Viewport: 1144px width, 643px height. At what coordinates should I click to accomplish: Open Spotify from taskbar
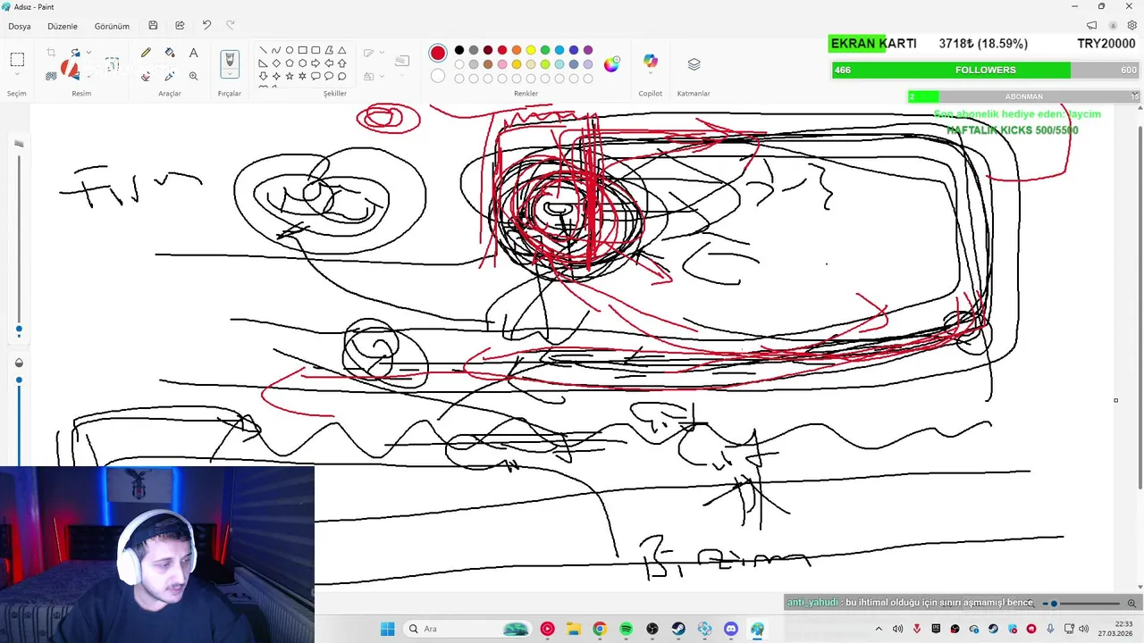pyautogui.click(x=626, y=629)
